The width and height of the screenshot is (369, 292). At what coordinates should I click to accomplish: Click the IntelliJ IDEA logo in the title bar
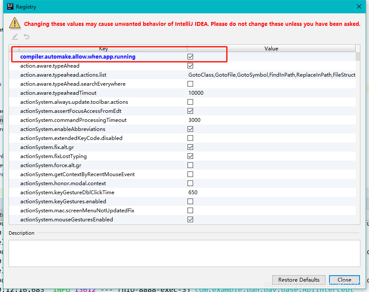(x=10, y=6)
